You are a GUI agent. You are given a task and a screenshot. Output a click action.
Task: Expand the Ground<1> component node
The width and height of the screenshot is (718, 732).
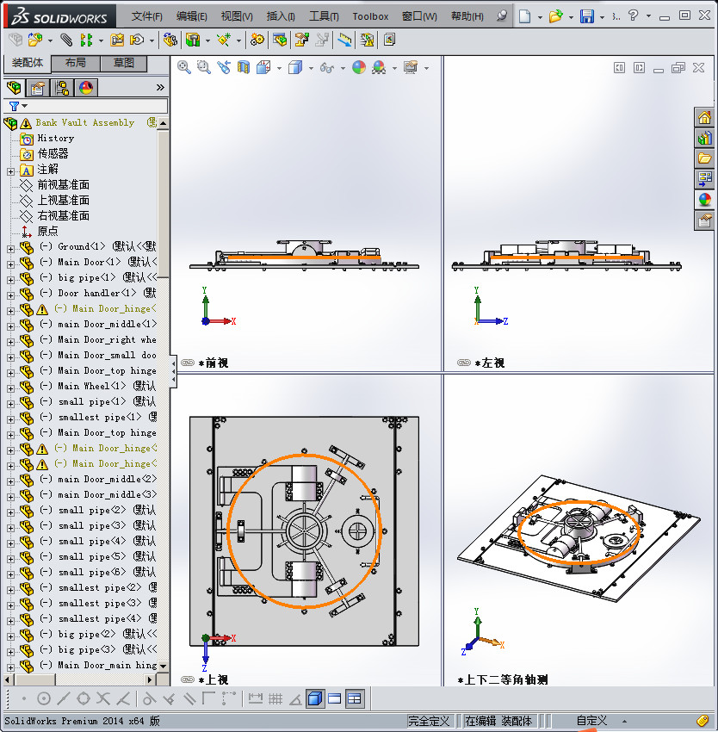(x=10, y=249)
